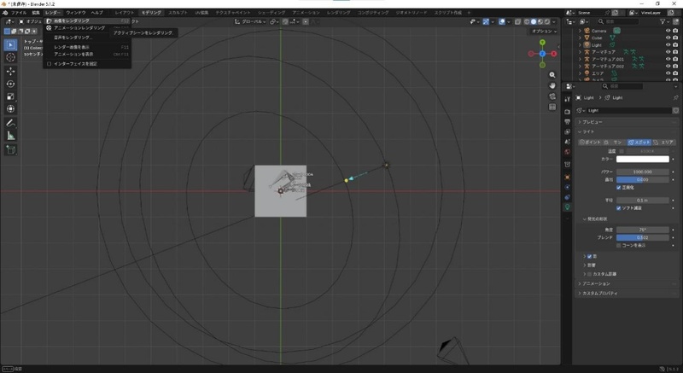The width and height of the screenshot is (683, 373).
Task: Expand the Cube item in outliner
Action: 580,38
